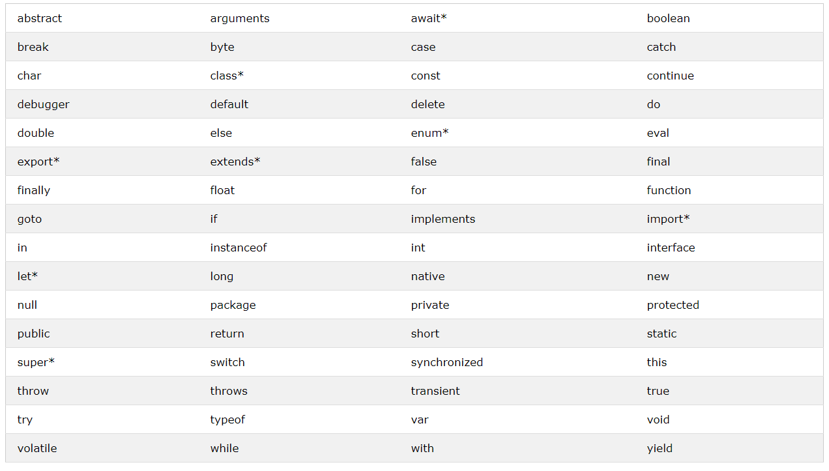This screenshot has width=829, height=471.
Task: Select the "interface" entry
Action: click(x=671, y=248)
